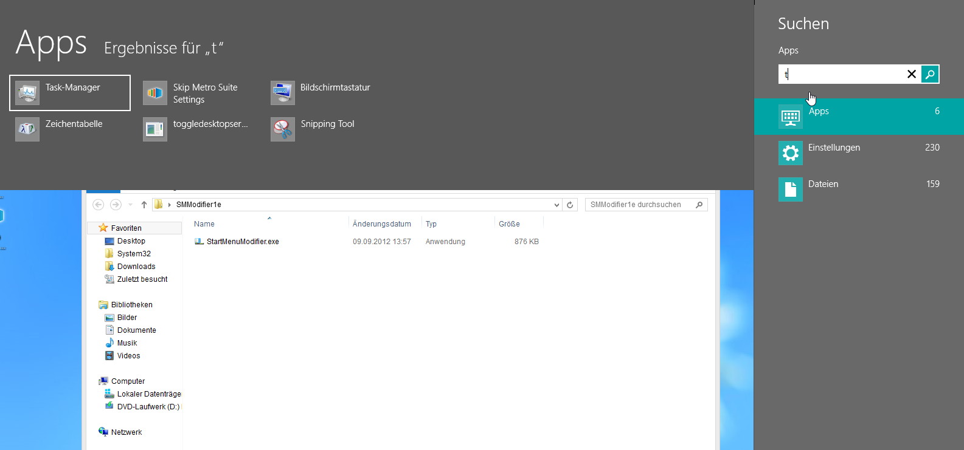Select Computer in the navigation pane
Viewport: 964px width, 450px height.
click(x=128, y=381)
